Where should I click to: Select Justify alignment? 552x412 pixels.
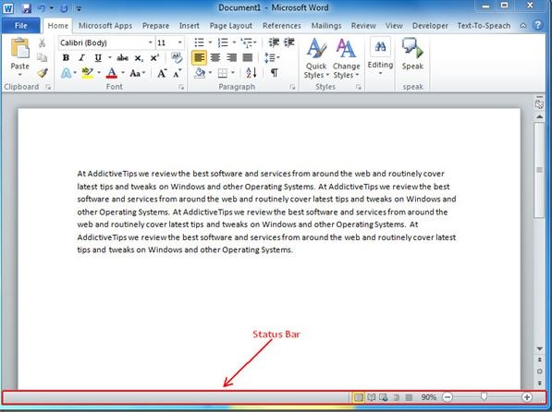tap(248, 57)
